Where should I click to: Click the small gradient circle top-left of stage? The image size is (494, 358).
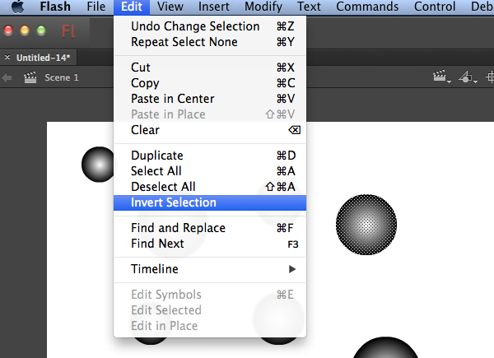[x=100, y=165]
